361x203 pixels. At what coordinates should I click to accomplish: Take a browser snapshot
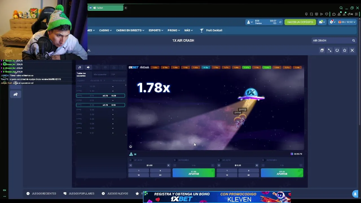pyautogui.click(x=311, y=14)
